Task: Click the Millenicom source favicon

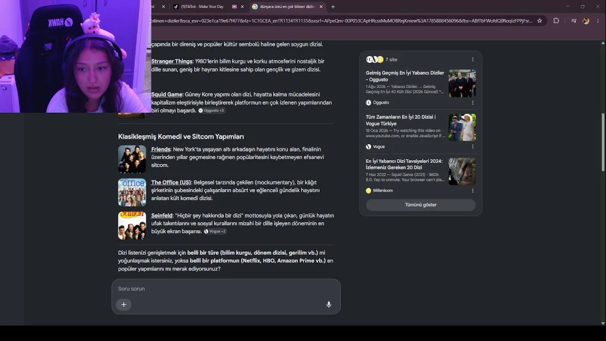Action: 368,190
